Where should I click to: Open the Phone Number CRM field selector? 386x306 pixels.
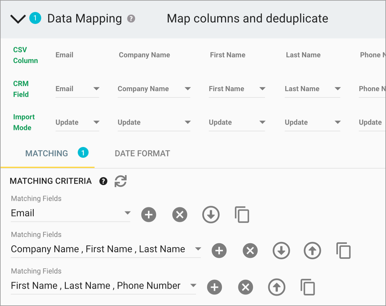[x=372, y=89]
